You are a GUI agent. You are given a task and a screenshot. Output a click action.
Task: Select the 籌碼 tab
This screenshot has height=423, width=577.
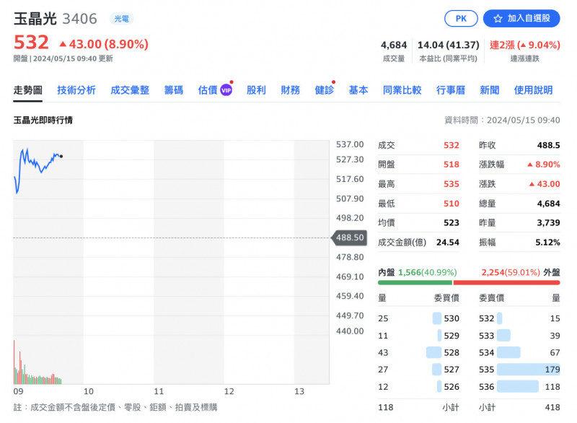tap(174, 90)
